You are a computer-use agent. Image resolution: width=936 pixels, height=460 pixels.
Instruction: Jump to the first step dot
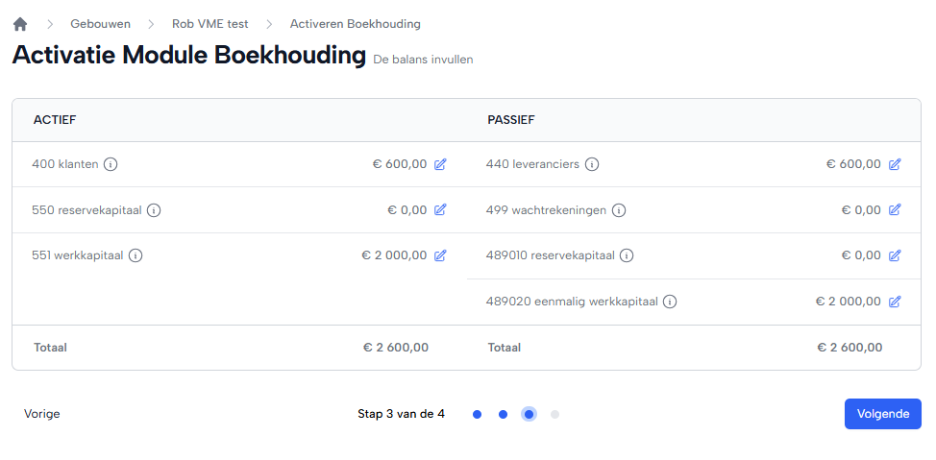point(477,415)
